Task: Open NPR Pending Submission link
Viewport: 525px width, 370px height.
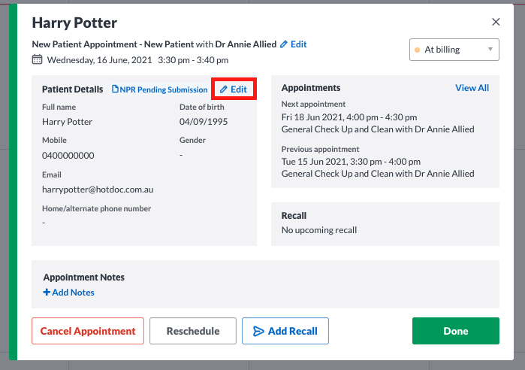Action: point(160,89)
